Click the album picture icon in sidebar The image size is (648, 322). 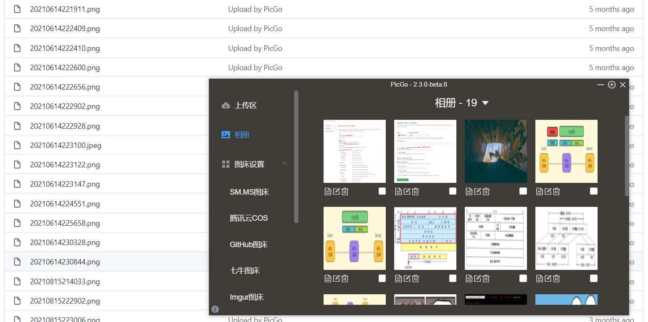pos(226,135)
